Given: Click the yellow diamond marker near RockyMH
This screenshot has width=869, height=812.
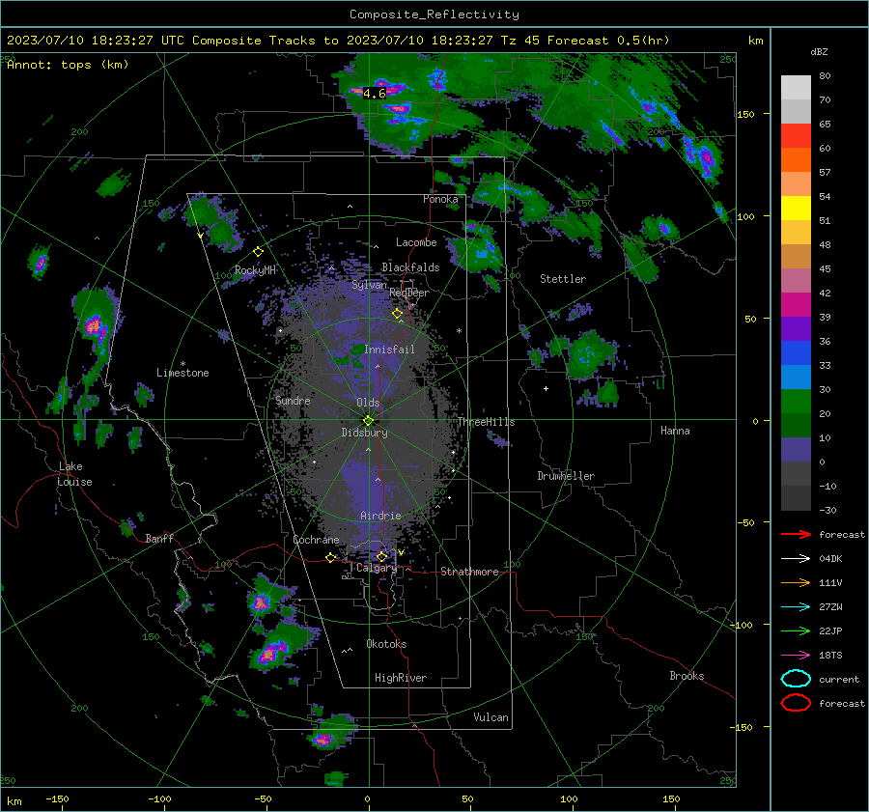Looking at the screenshot, I should pos(258,252).
